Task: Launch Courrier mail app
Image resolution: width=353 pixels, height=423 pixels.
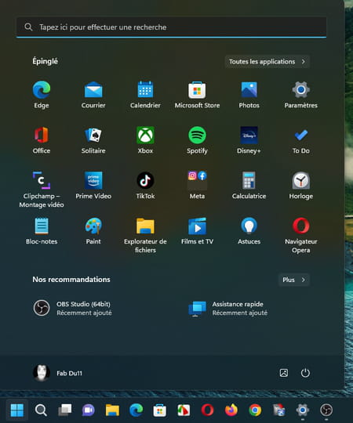Action: click(93, 95)
